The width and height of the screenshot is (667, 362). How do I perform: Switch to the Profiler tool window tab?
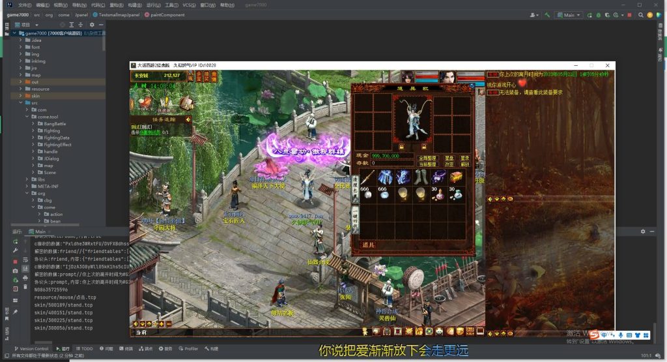(x=188, y=349)
